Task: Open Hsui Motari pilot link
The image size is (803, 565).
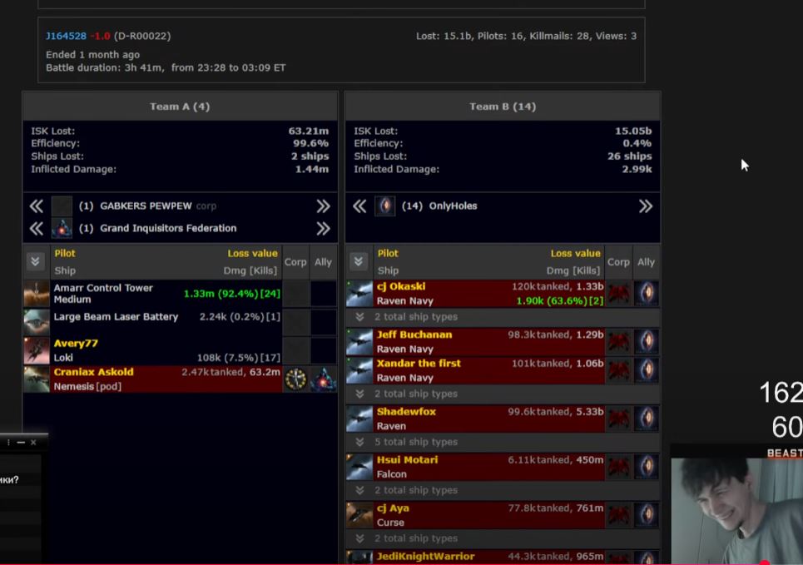Action: tap(407, 459)
